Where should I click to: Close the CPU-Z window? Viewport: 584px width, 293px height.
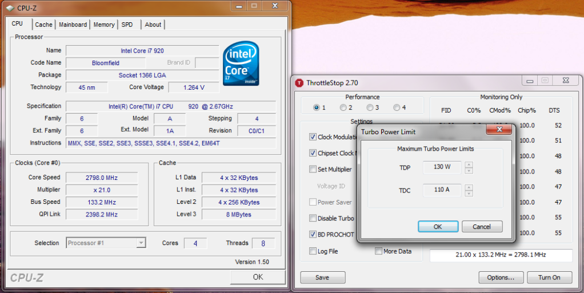coord(275,6)
